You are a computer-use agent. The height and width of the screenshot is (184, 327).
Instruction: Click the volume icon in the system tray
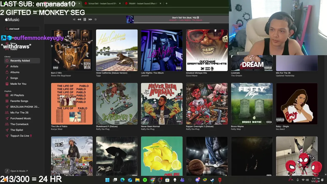point(308,180)
